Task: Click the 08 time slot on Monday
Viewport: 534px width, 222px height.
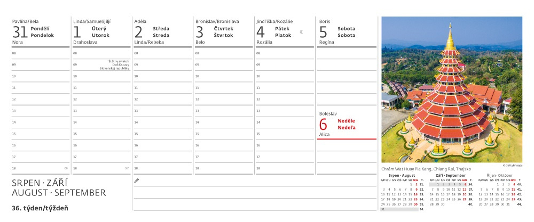Action: point(40,53)
